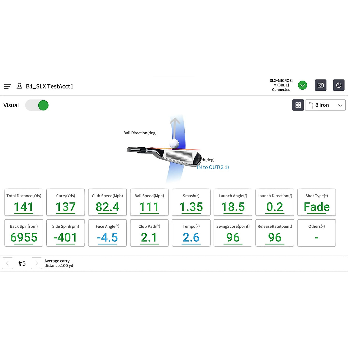348x348 pixels.
Task: Disable the Visual display mode
Action: coord(37,105)
